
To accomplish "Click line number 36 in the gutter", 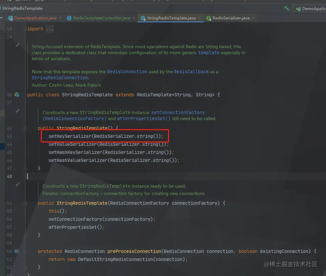I will (x=9, y=95).
